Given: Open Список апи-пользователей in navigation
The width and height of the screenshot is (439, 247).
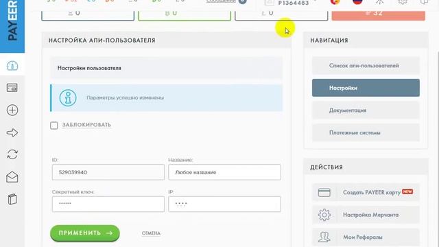Looking at the screenshot, I should tap(366, 66).
